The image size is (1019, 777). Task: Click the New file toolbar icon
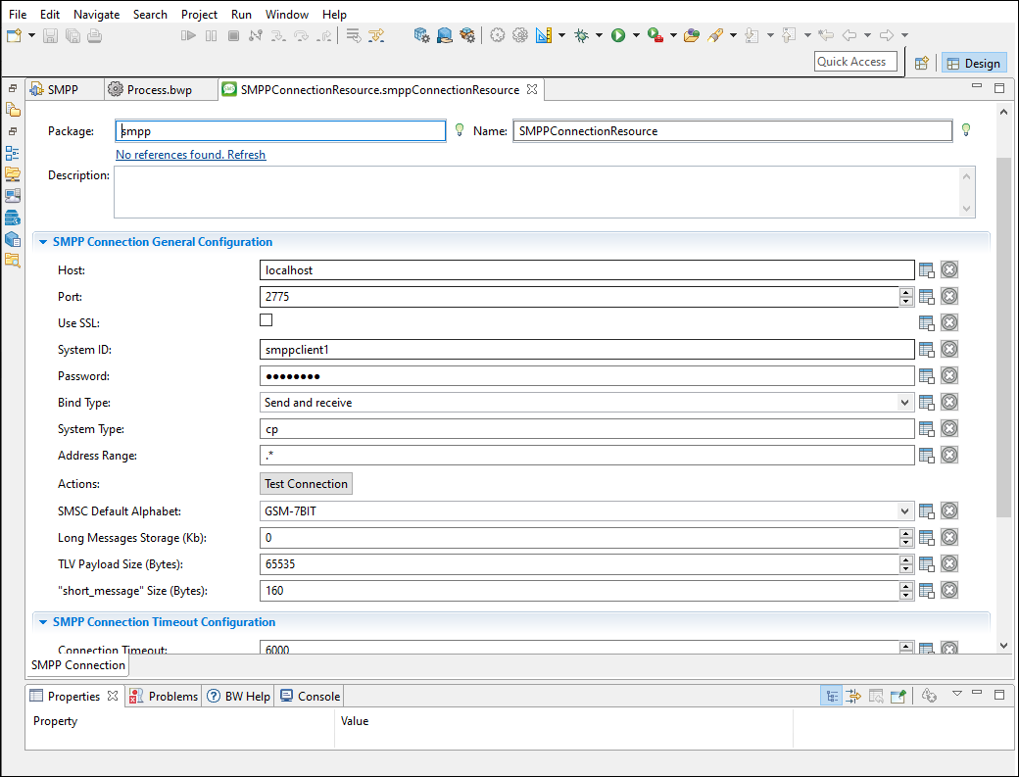pyautogui.click(x=15, y=35)
